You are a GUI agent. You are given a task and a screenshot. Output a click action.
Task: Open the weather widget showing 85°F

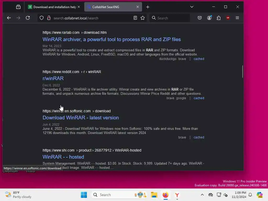coord(18,195)
